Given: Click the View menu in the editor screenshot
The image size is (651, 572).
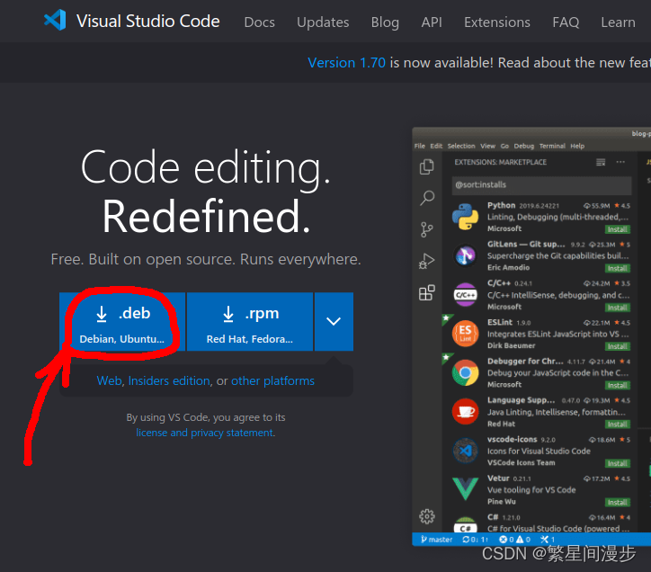Looking at the screenshot, I should [488, 146].
